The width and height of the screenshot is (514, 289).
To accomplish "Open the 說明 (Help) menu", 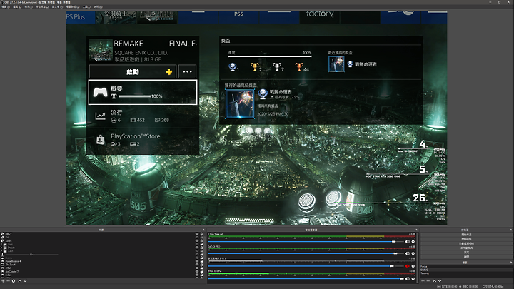I will tap(98, 6).
